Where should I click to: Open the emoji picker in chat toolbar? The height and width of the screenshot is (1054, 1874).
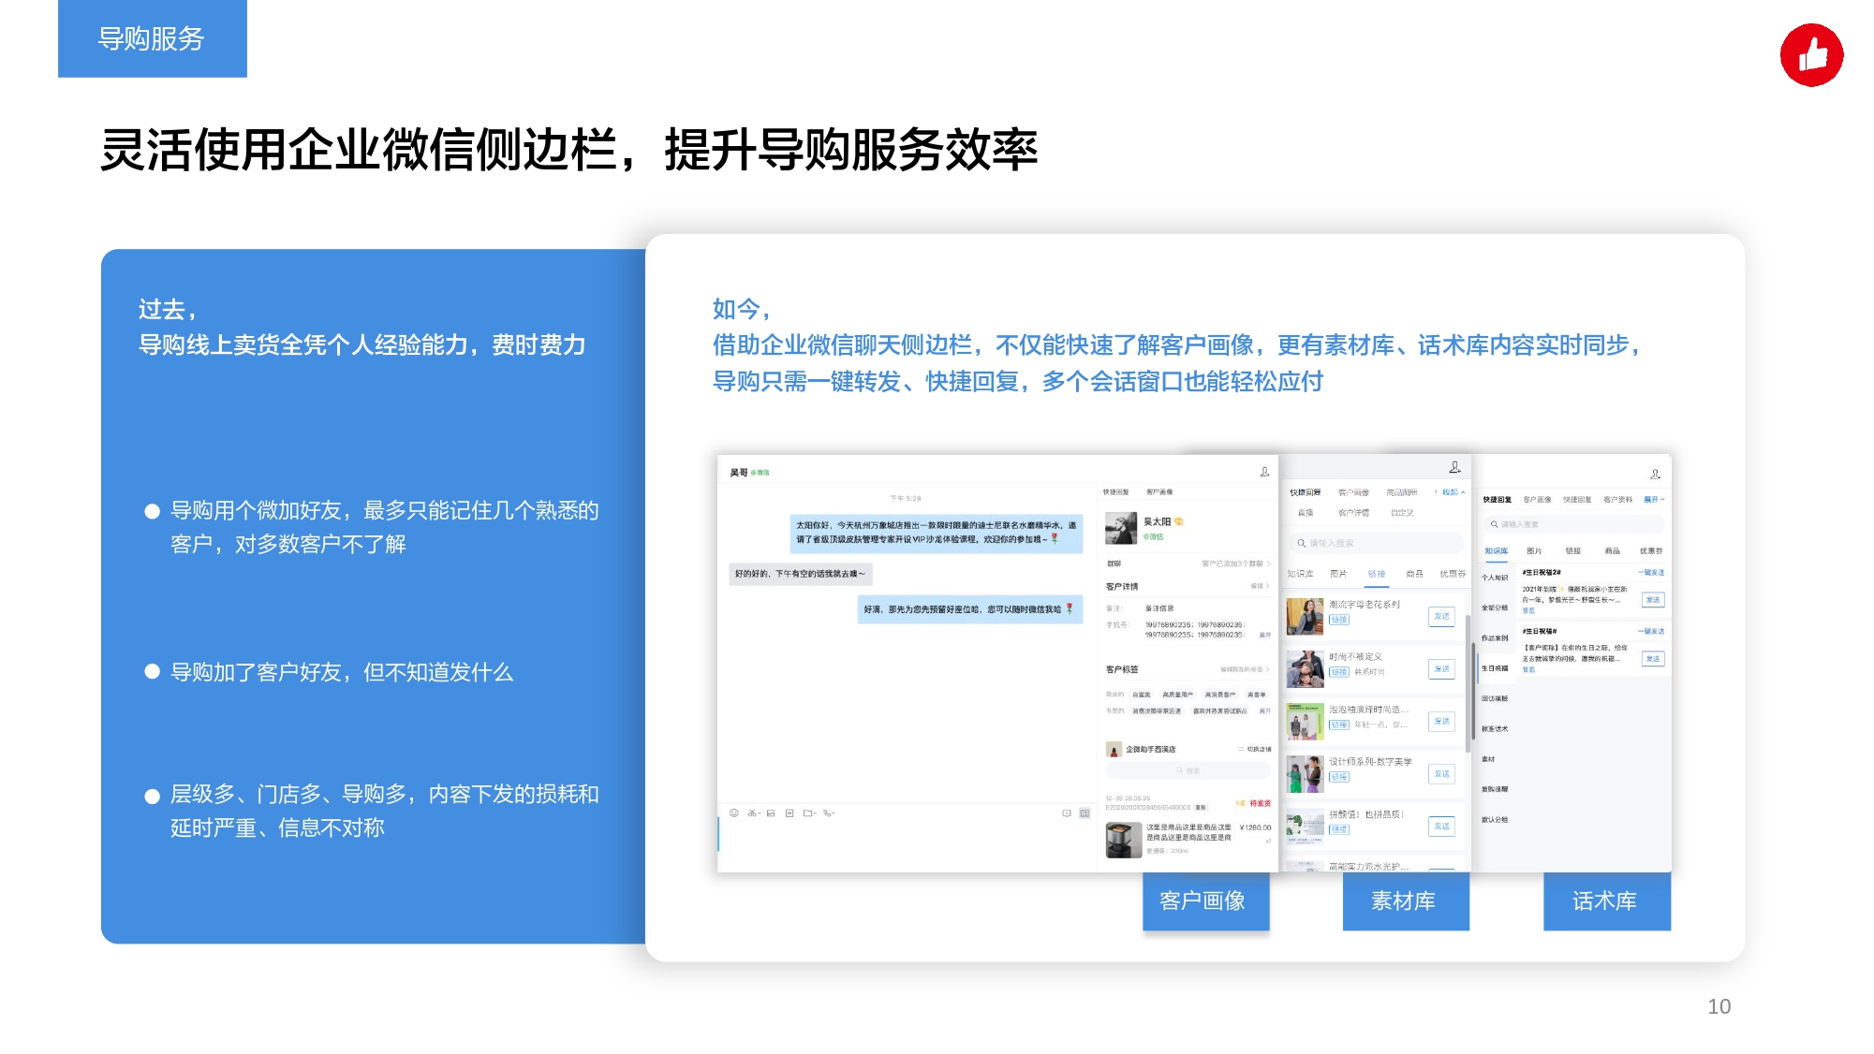pos(734,812)
